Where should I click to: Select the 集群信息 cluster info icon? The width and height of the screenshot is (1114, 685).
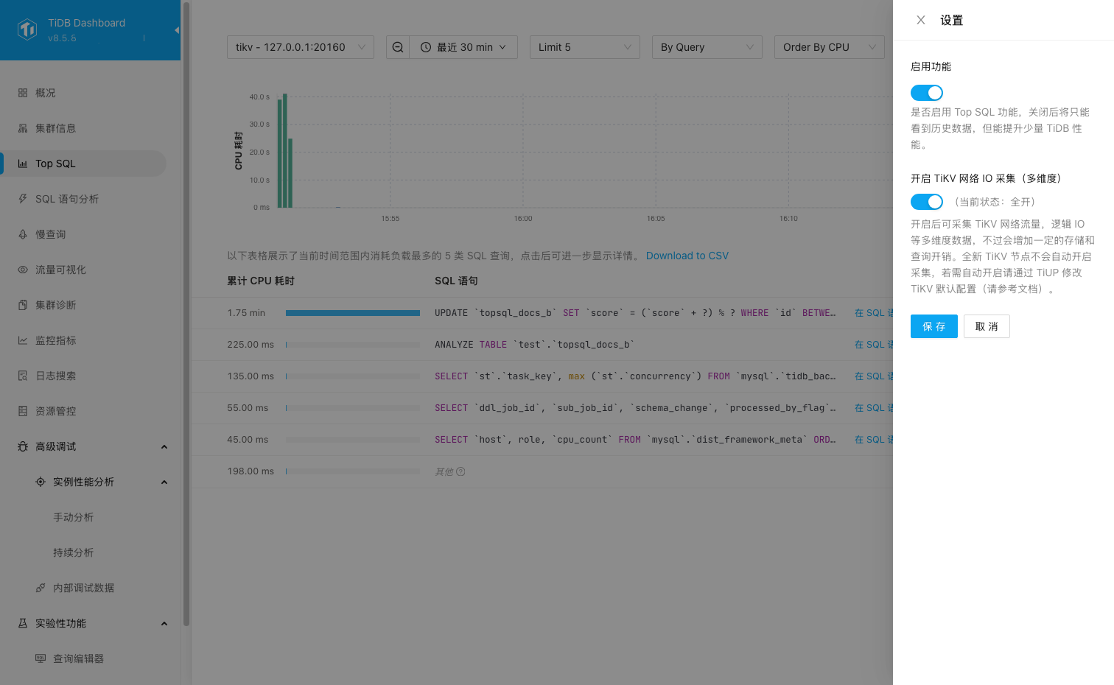point(23,127)
